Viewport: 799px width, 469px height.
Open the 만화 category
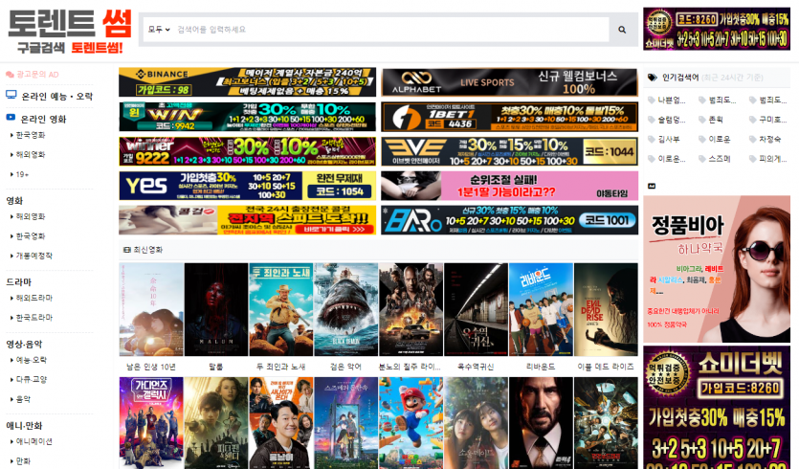click(23, 460)
